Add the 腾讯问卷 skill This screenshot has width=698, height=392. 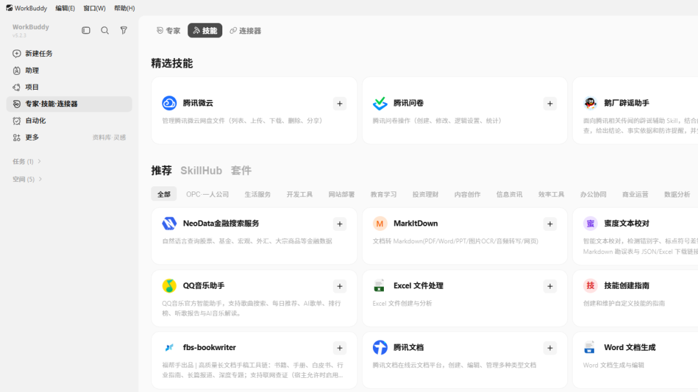click(x=550, y=103)
